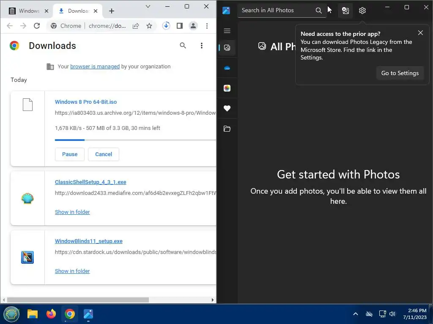This screenshot has height=324, width=433.
Task: Open iCloud Photos in Photos sidebar
Action: click(227, 88)
